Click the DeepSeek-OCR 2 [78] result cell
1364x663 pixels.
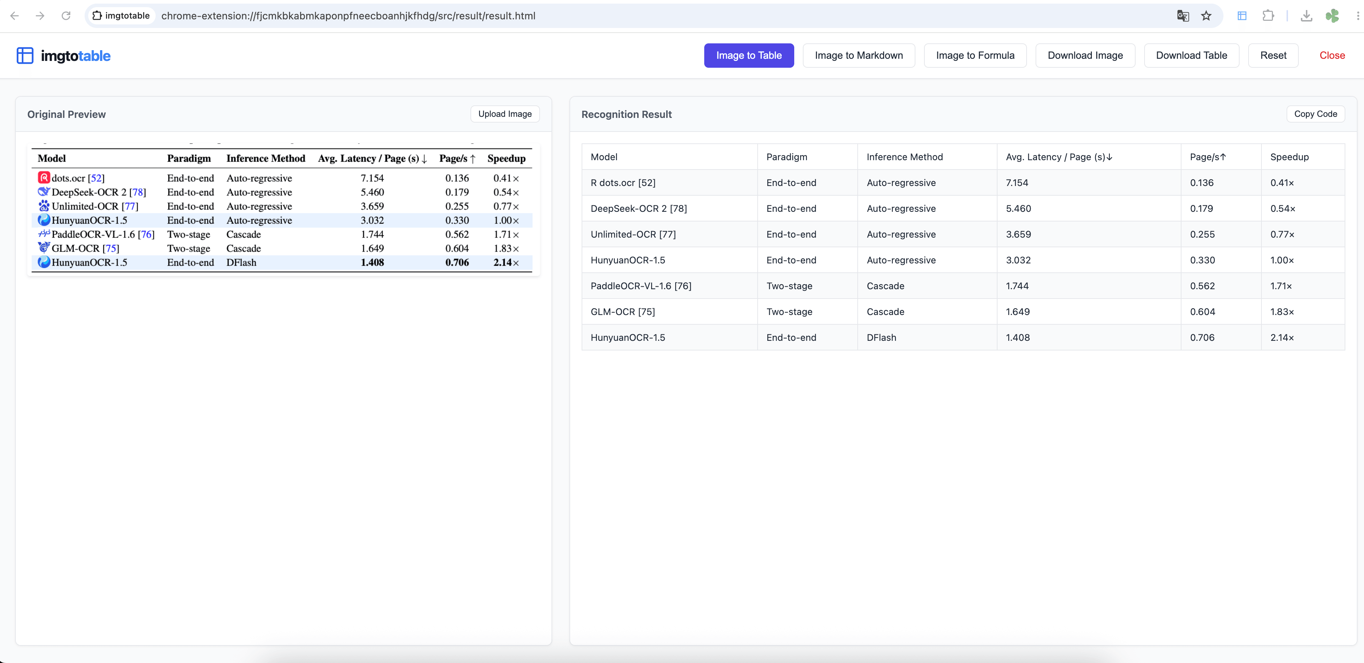(669, 209)
